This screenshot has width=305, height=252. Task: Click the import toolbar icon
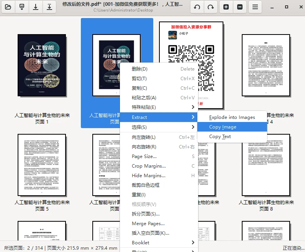[x=22, y=7]
